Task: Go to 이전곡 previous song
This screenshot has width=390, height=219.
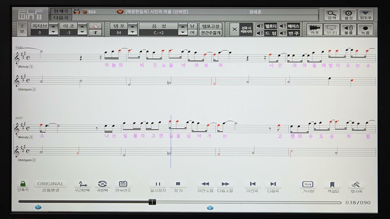Action: [253, 184]
